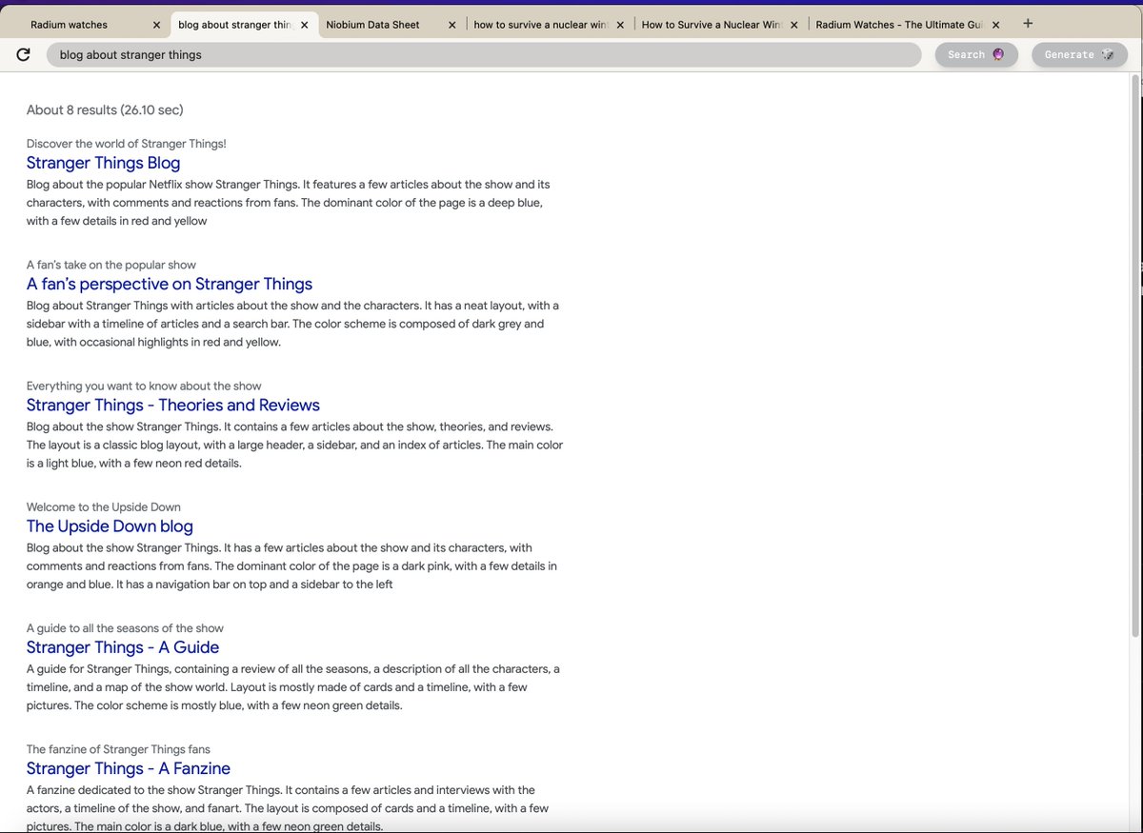The height and width of the screenshot is (833, 1143).
Task: Click the dark grey and blue description paragraph
Action: click(x=292, y=324)
